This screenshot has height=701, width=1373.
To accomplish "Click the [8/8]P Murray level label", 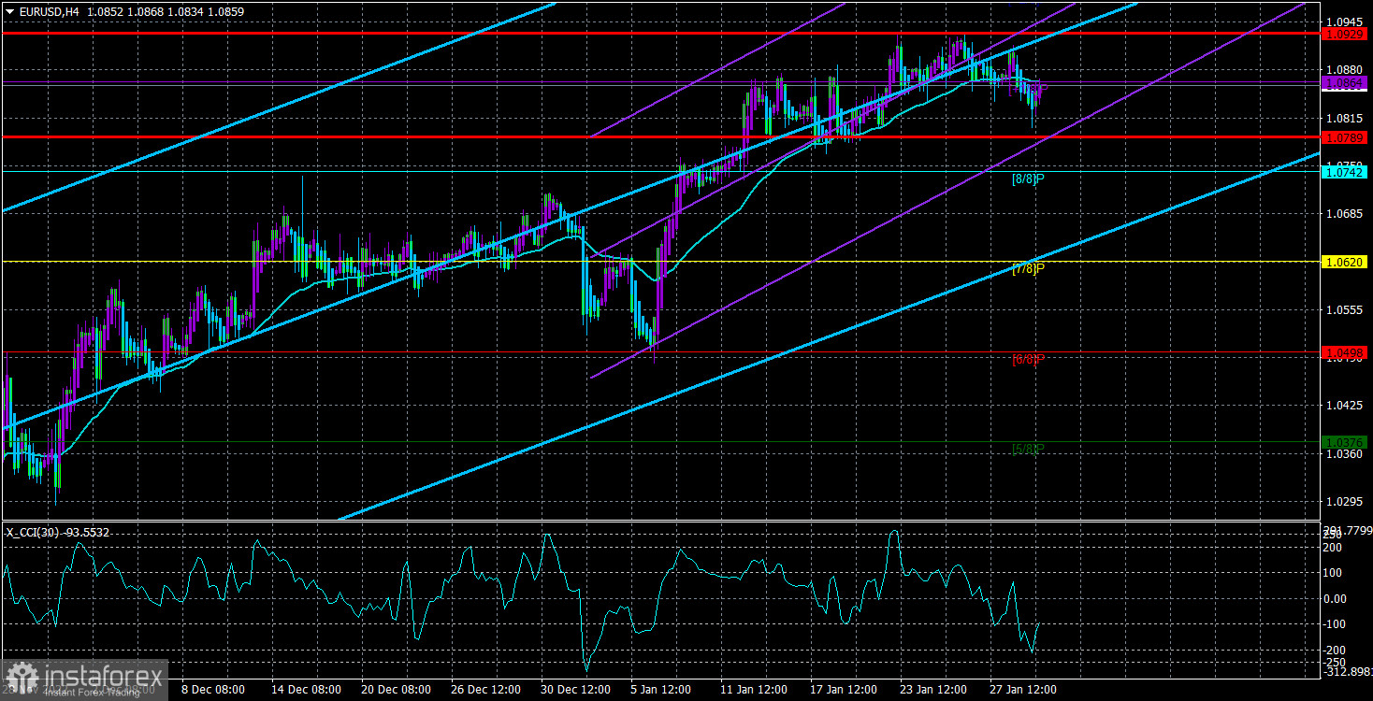I will [x=1028, y=179].
